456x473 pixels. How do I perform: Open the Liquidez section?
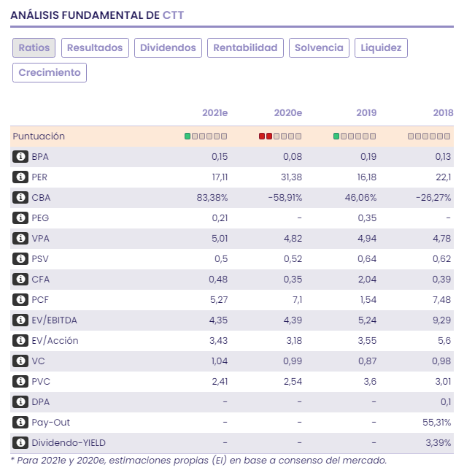pyautogui.click(x=381, y=48)
